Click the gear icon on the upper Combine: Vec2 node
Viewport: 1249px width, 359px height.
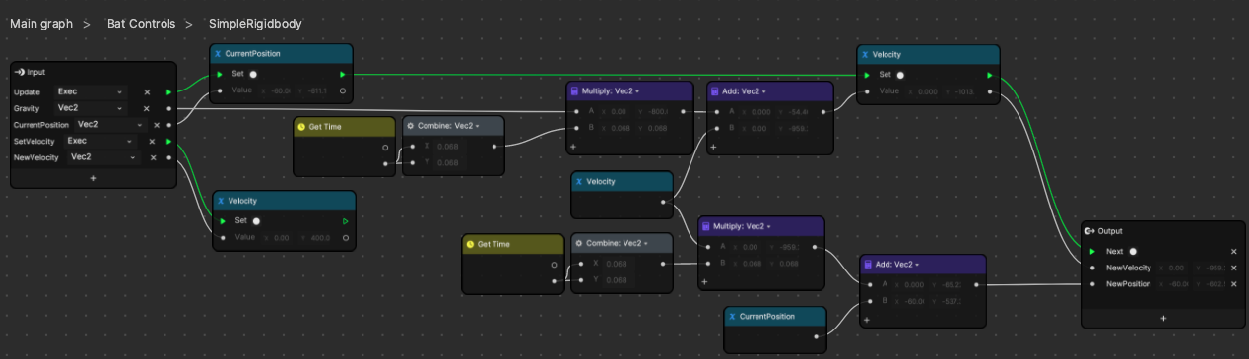click(x=411, y=126)
